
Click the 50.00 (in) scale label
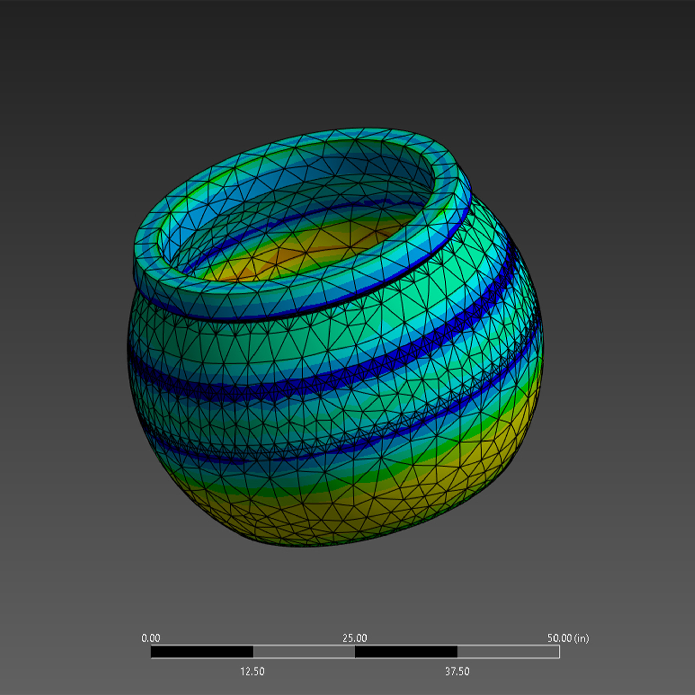568,638
